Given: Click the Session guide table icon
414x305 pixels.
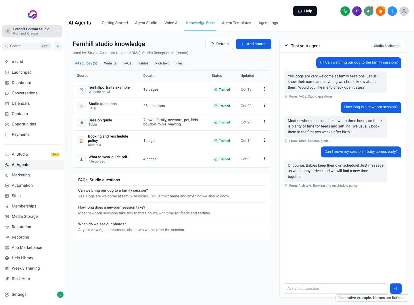Looking at the screenshot, I should click(81, 122).
